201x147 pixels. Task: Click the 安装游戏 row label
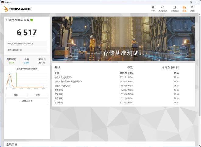[x=58, y=94]
